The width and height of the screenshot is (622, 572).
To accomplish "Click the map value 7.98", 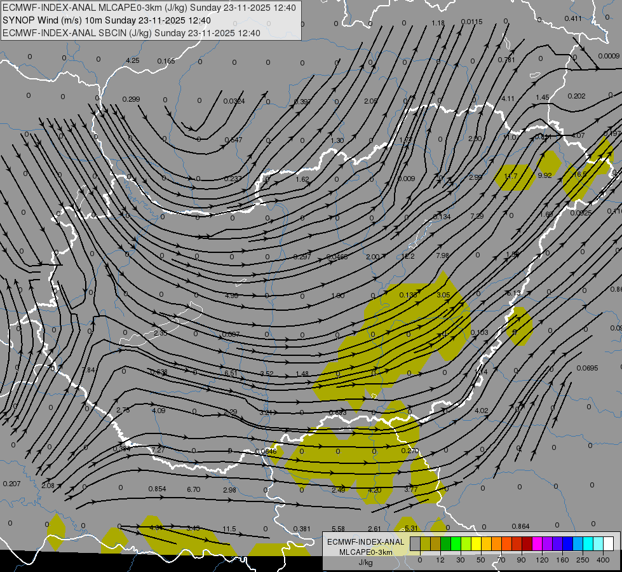I will pos(442,255).
